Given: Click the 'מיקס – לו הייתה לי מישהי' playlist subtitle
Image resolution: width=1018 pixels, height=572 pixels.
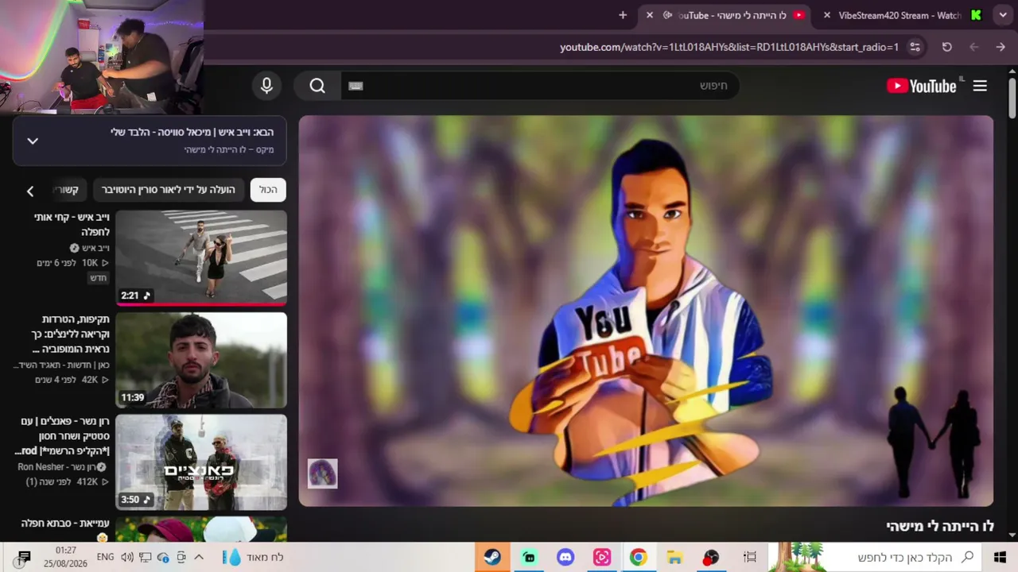Looking at the screenshot, I should [x=229, y=149].
